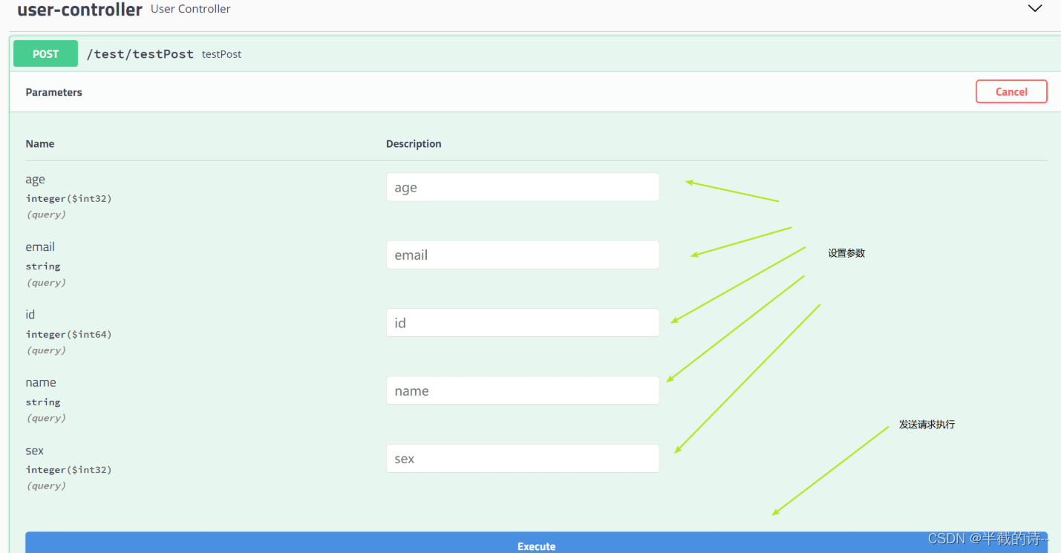
Task: Select the /test/testPost endpoint path
Action: point(140,53)
